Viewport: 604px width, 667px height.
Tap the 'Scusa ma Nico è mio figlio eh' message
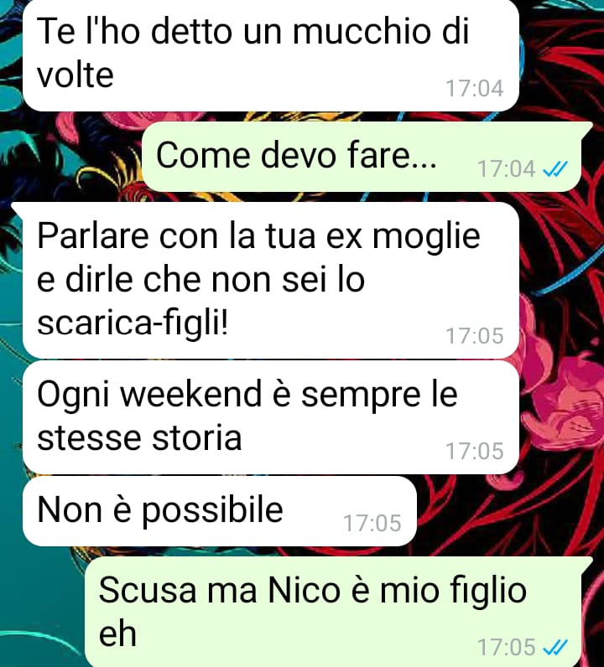[x=338, y=612]
